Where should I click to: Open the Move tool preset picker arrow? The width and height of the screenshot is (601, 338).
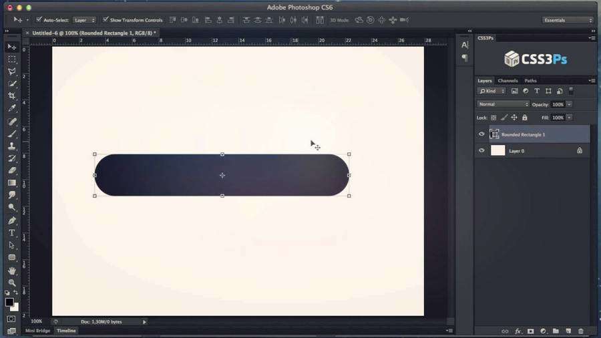click(x=27, y=20)
